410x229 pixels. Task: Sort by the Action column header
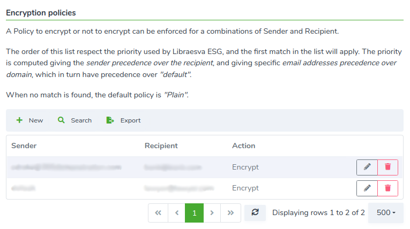243,146
